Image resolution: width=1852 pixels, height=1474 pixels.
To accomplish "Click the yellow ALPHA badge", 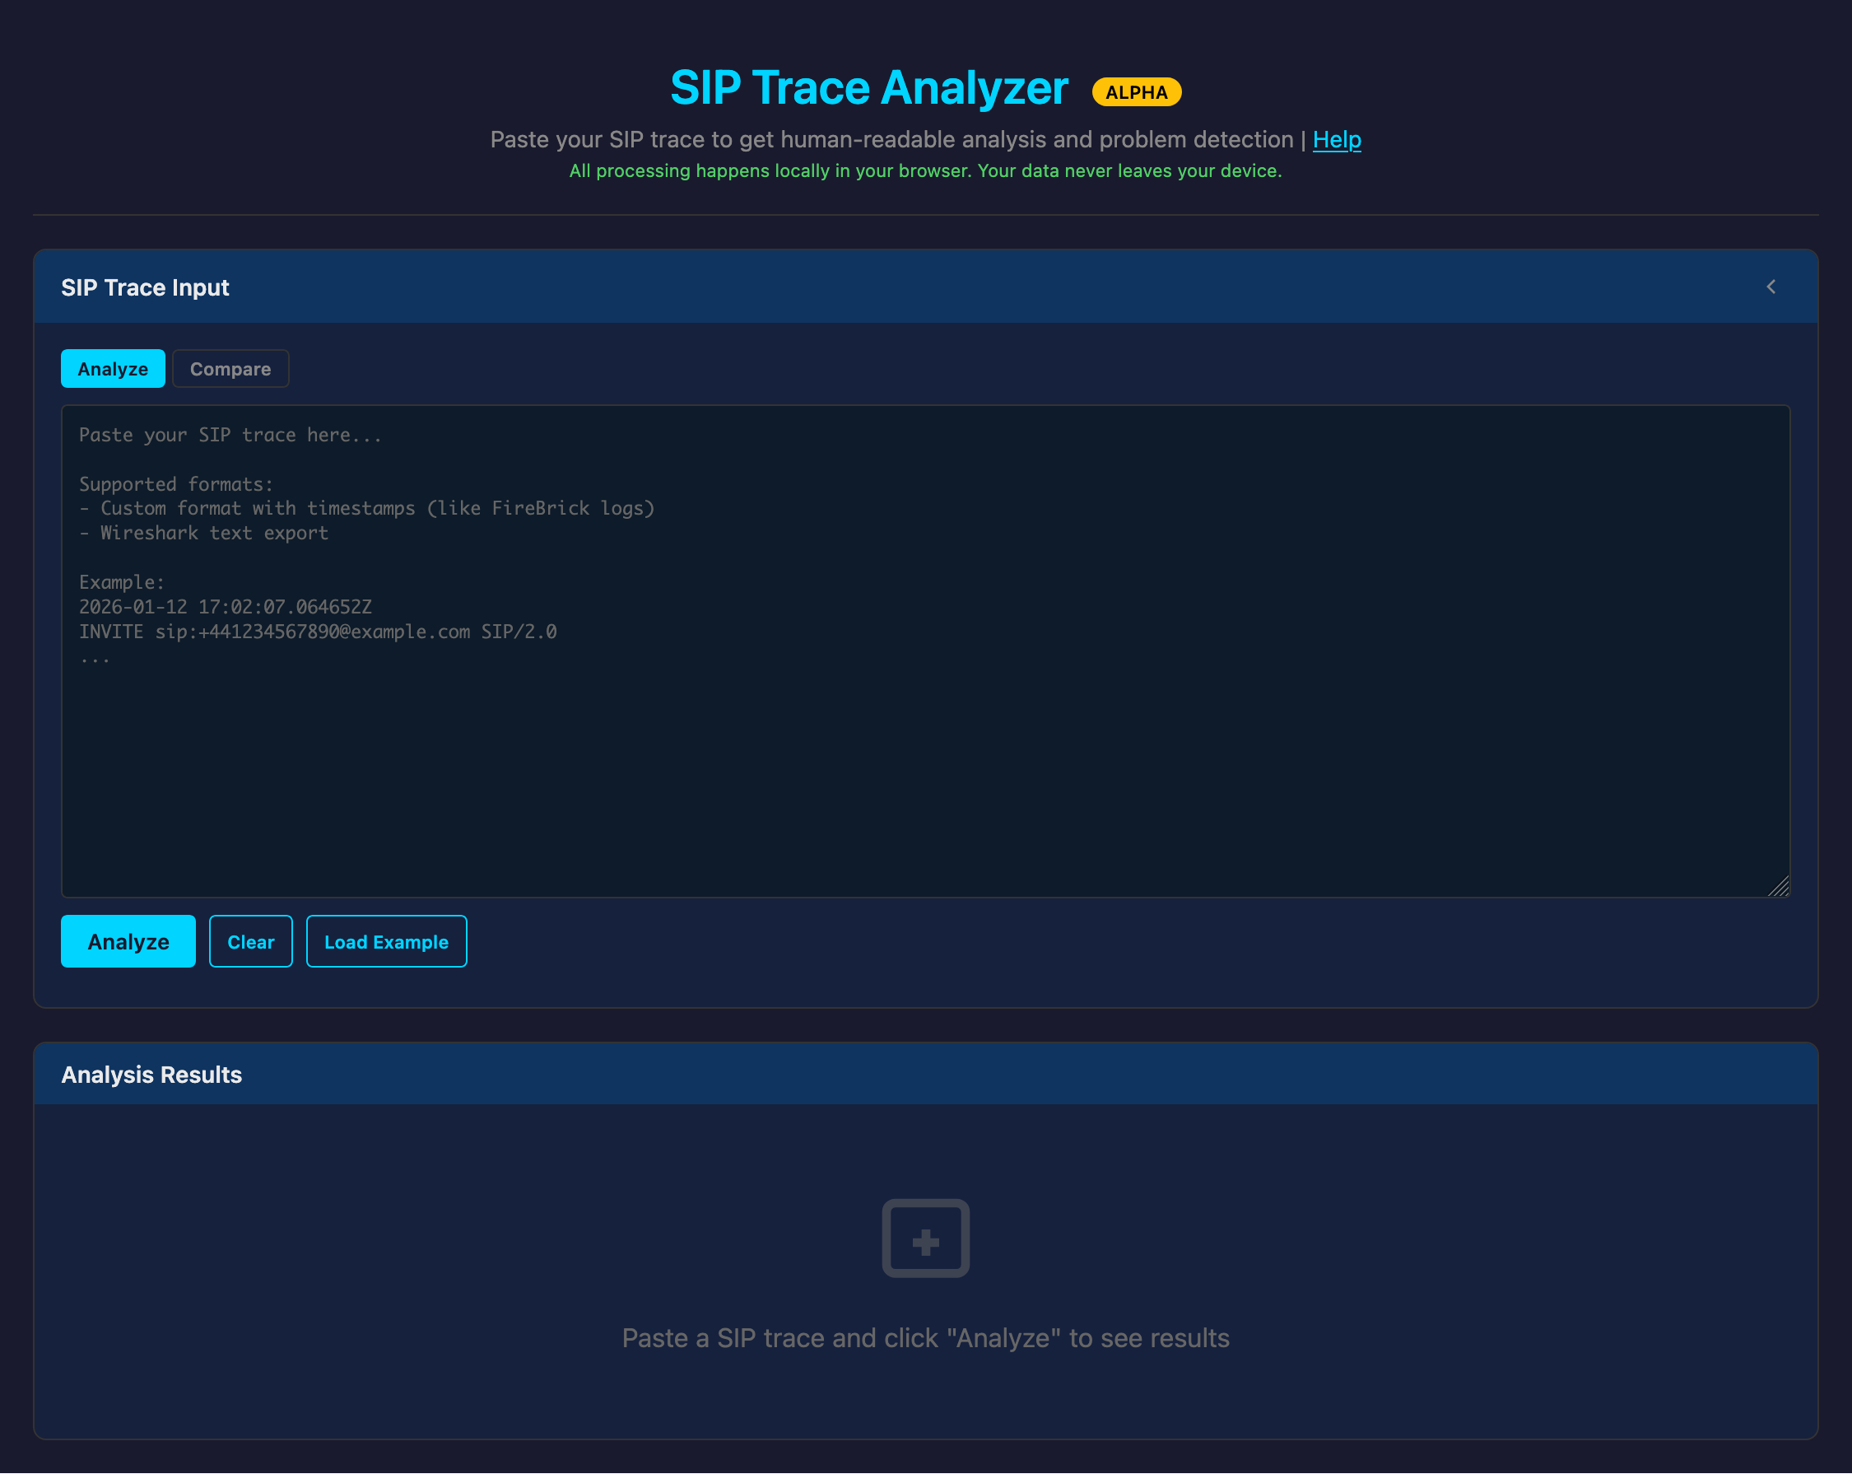I will pos(1137,91).
